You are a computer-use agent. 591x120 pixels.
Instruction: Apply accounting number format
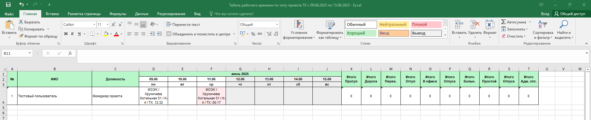coord(243,34)
